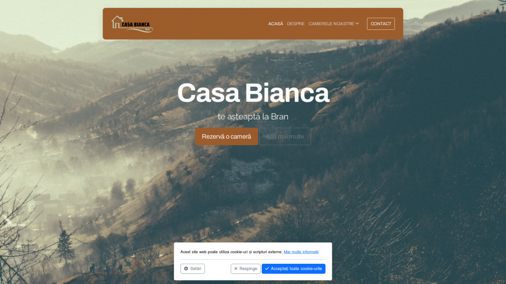Click the Casa Bianca house logo
Image resolution: width=506 pixels, height=284 pixels.
(132, 24)
